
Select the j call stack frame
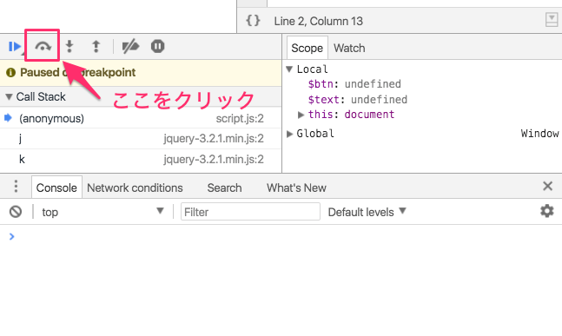click(141, 138)
